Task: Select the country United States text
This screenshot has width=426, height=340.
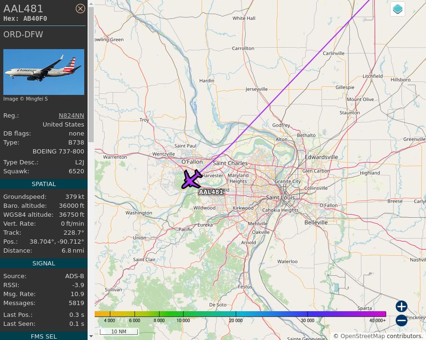Action: click(x=63, y=125)
